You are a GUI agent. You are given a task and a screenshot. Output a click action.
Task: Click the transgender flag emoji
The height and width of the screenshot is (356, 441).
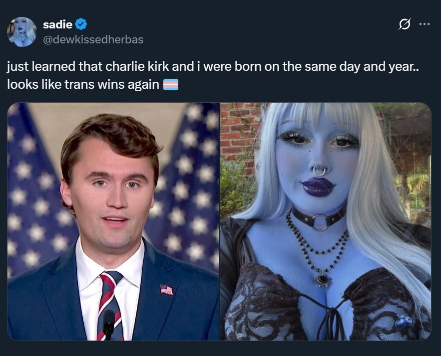click(171, 84)
